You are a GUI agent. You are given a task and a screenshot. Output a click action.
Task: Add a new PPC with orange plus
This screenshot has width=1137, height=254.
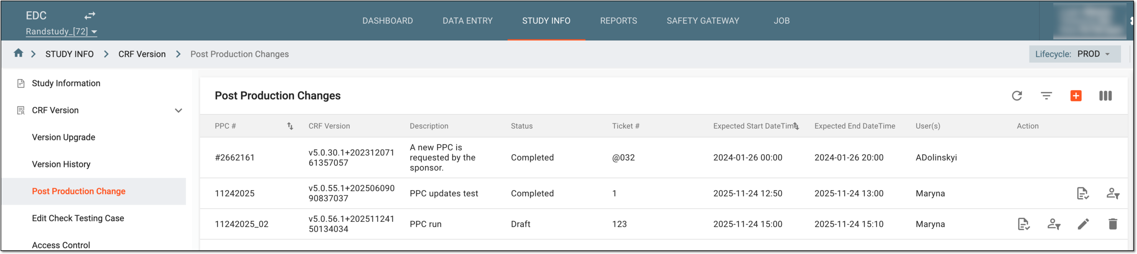pos(1076,96)
